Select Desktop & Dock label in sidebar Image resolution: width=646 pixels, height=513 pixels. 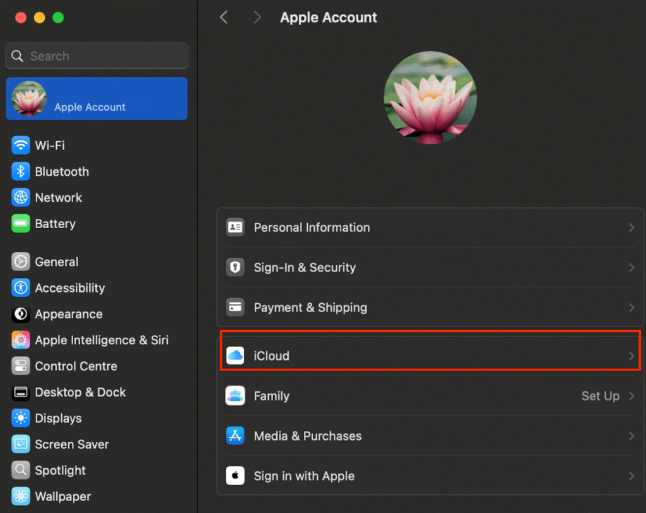pos(80,393)
